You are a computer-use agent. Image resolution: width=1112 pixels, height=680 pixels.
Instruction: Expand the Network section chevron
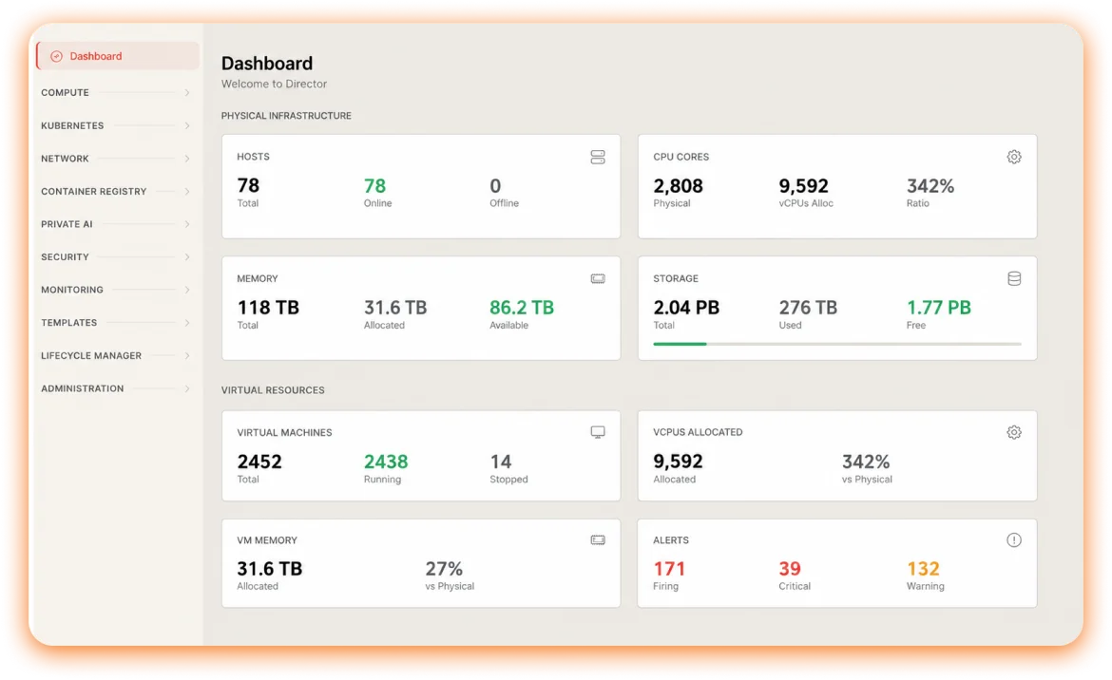[x=187, y=159]
